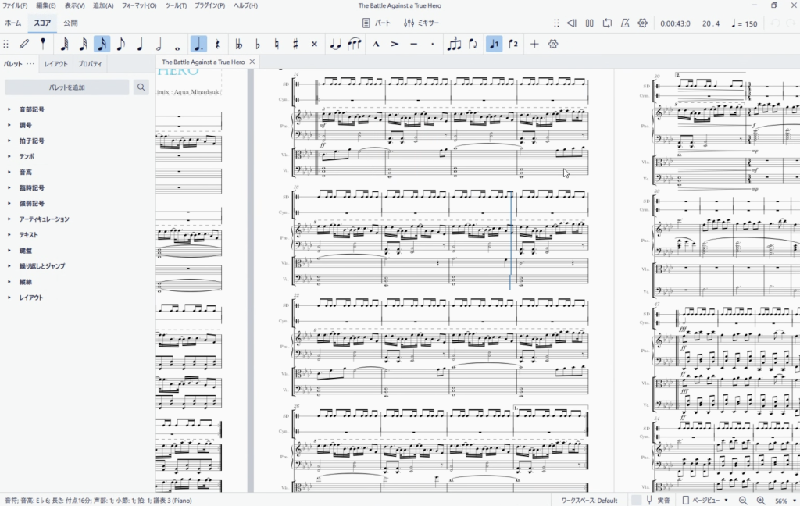Switch to the レイアウト panel tab

(55, 64)
